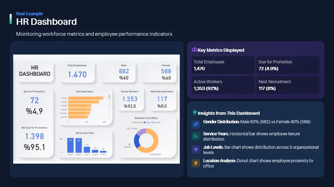Click the blue Close donut segment
This screenshot has height=187, width=334.
[136, 141]
